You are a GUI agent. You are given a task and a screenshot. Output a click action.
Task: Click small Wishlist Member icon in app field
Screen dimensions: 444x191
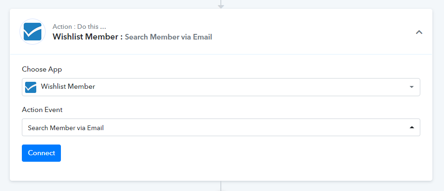point(31,87)
